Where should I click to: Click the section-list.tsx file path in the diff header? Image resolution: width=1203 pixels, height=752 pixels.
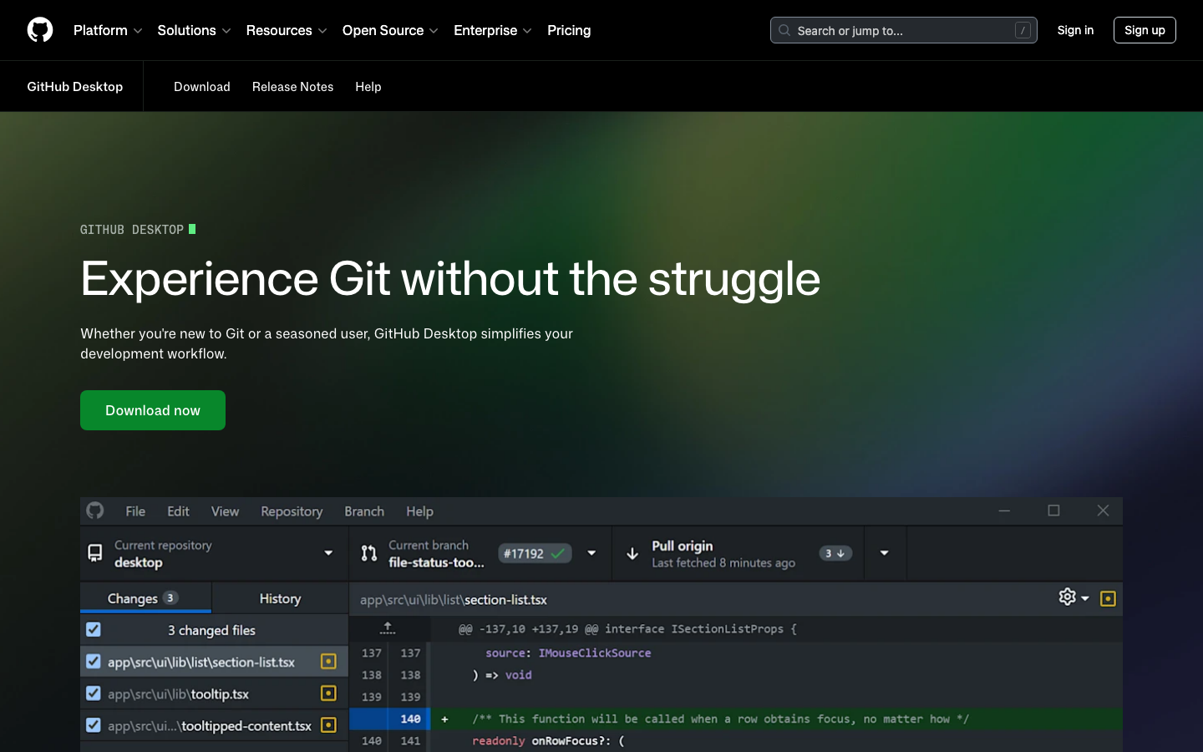tap(454, 599)
